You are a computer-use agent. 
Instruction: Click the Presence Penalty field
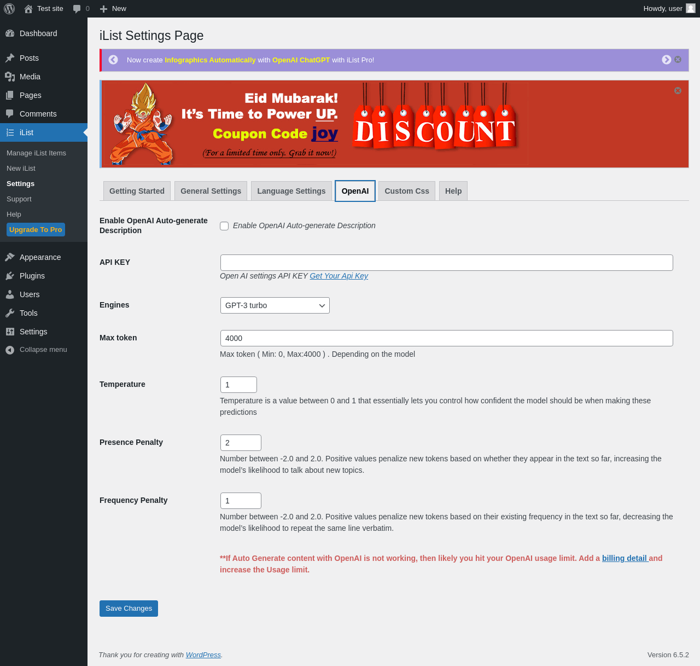pos(241,443)
